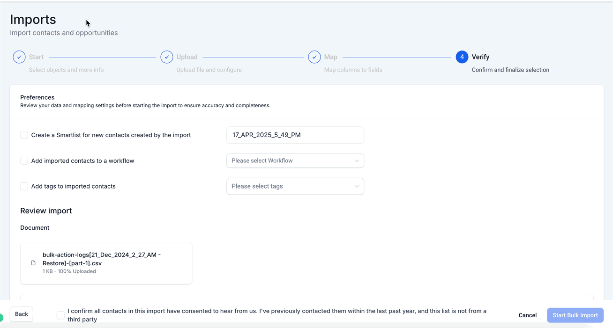Viewport: 613px width, 328px height.
Task: Click the Upload step checkmark icon
Action: click(167, 57)
